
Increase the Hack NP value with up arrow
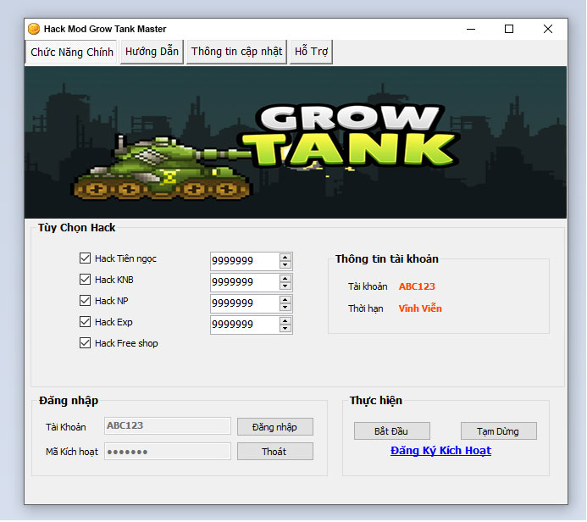(285, 300)
